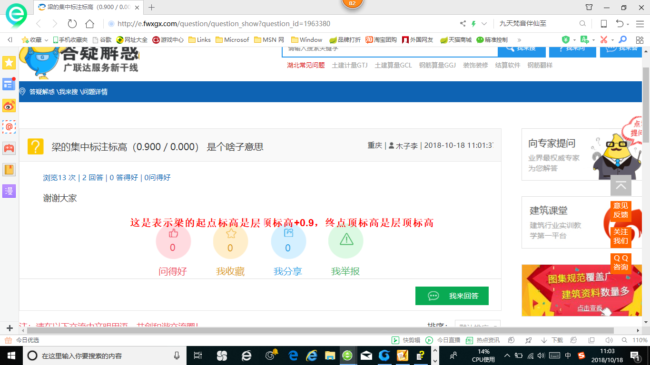Viewport: 650px width, 365px height.
Task: Click the green shield payment protection icon
Action: click(x=566, y=40)
